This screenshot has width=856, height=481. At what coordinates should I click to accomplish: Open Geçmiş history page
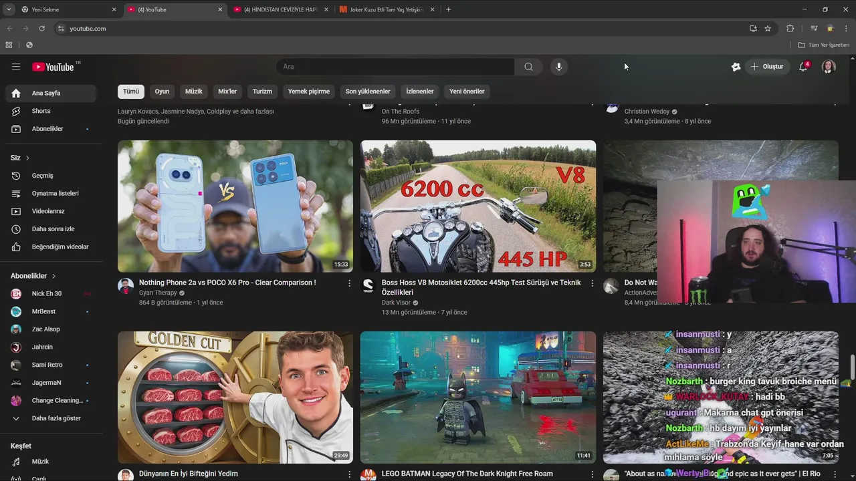tap(51, 176)
